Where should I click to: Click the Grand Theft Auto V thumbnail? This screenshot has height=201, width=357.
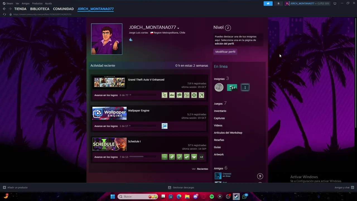(109, 82)
